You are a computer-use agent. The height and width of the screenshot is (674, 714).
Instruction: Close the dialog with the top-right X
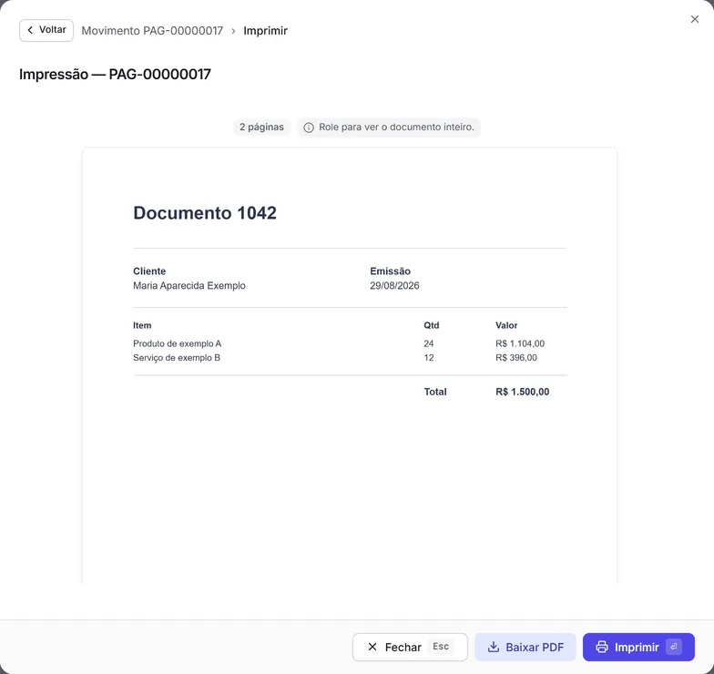click(694, 19)
